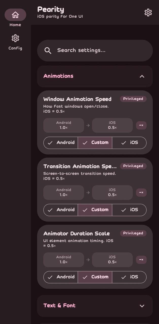Go to the Home tab label
Image resolution: width=159 pixels, height=324 pixels.
pos(15,25)
